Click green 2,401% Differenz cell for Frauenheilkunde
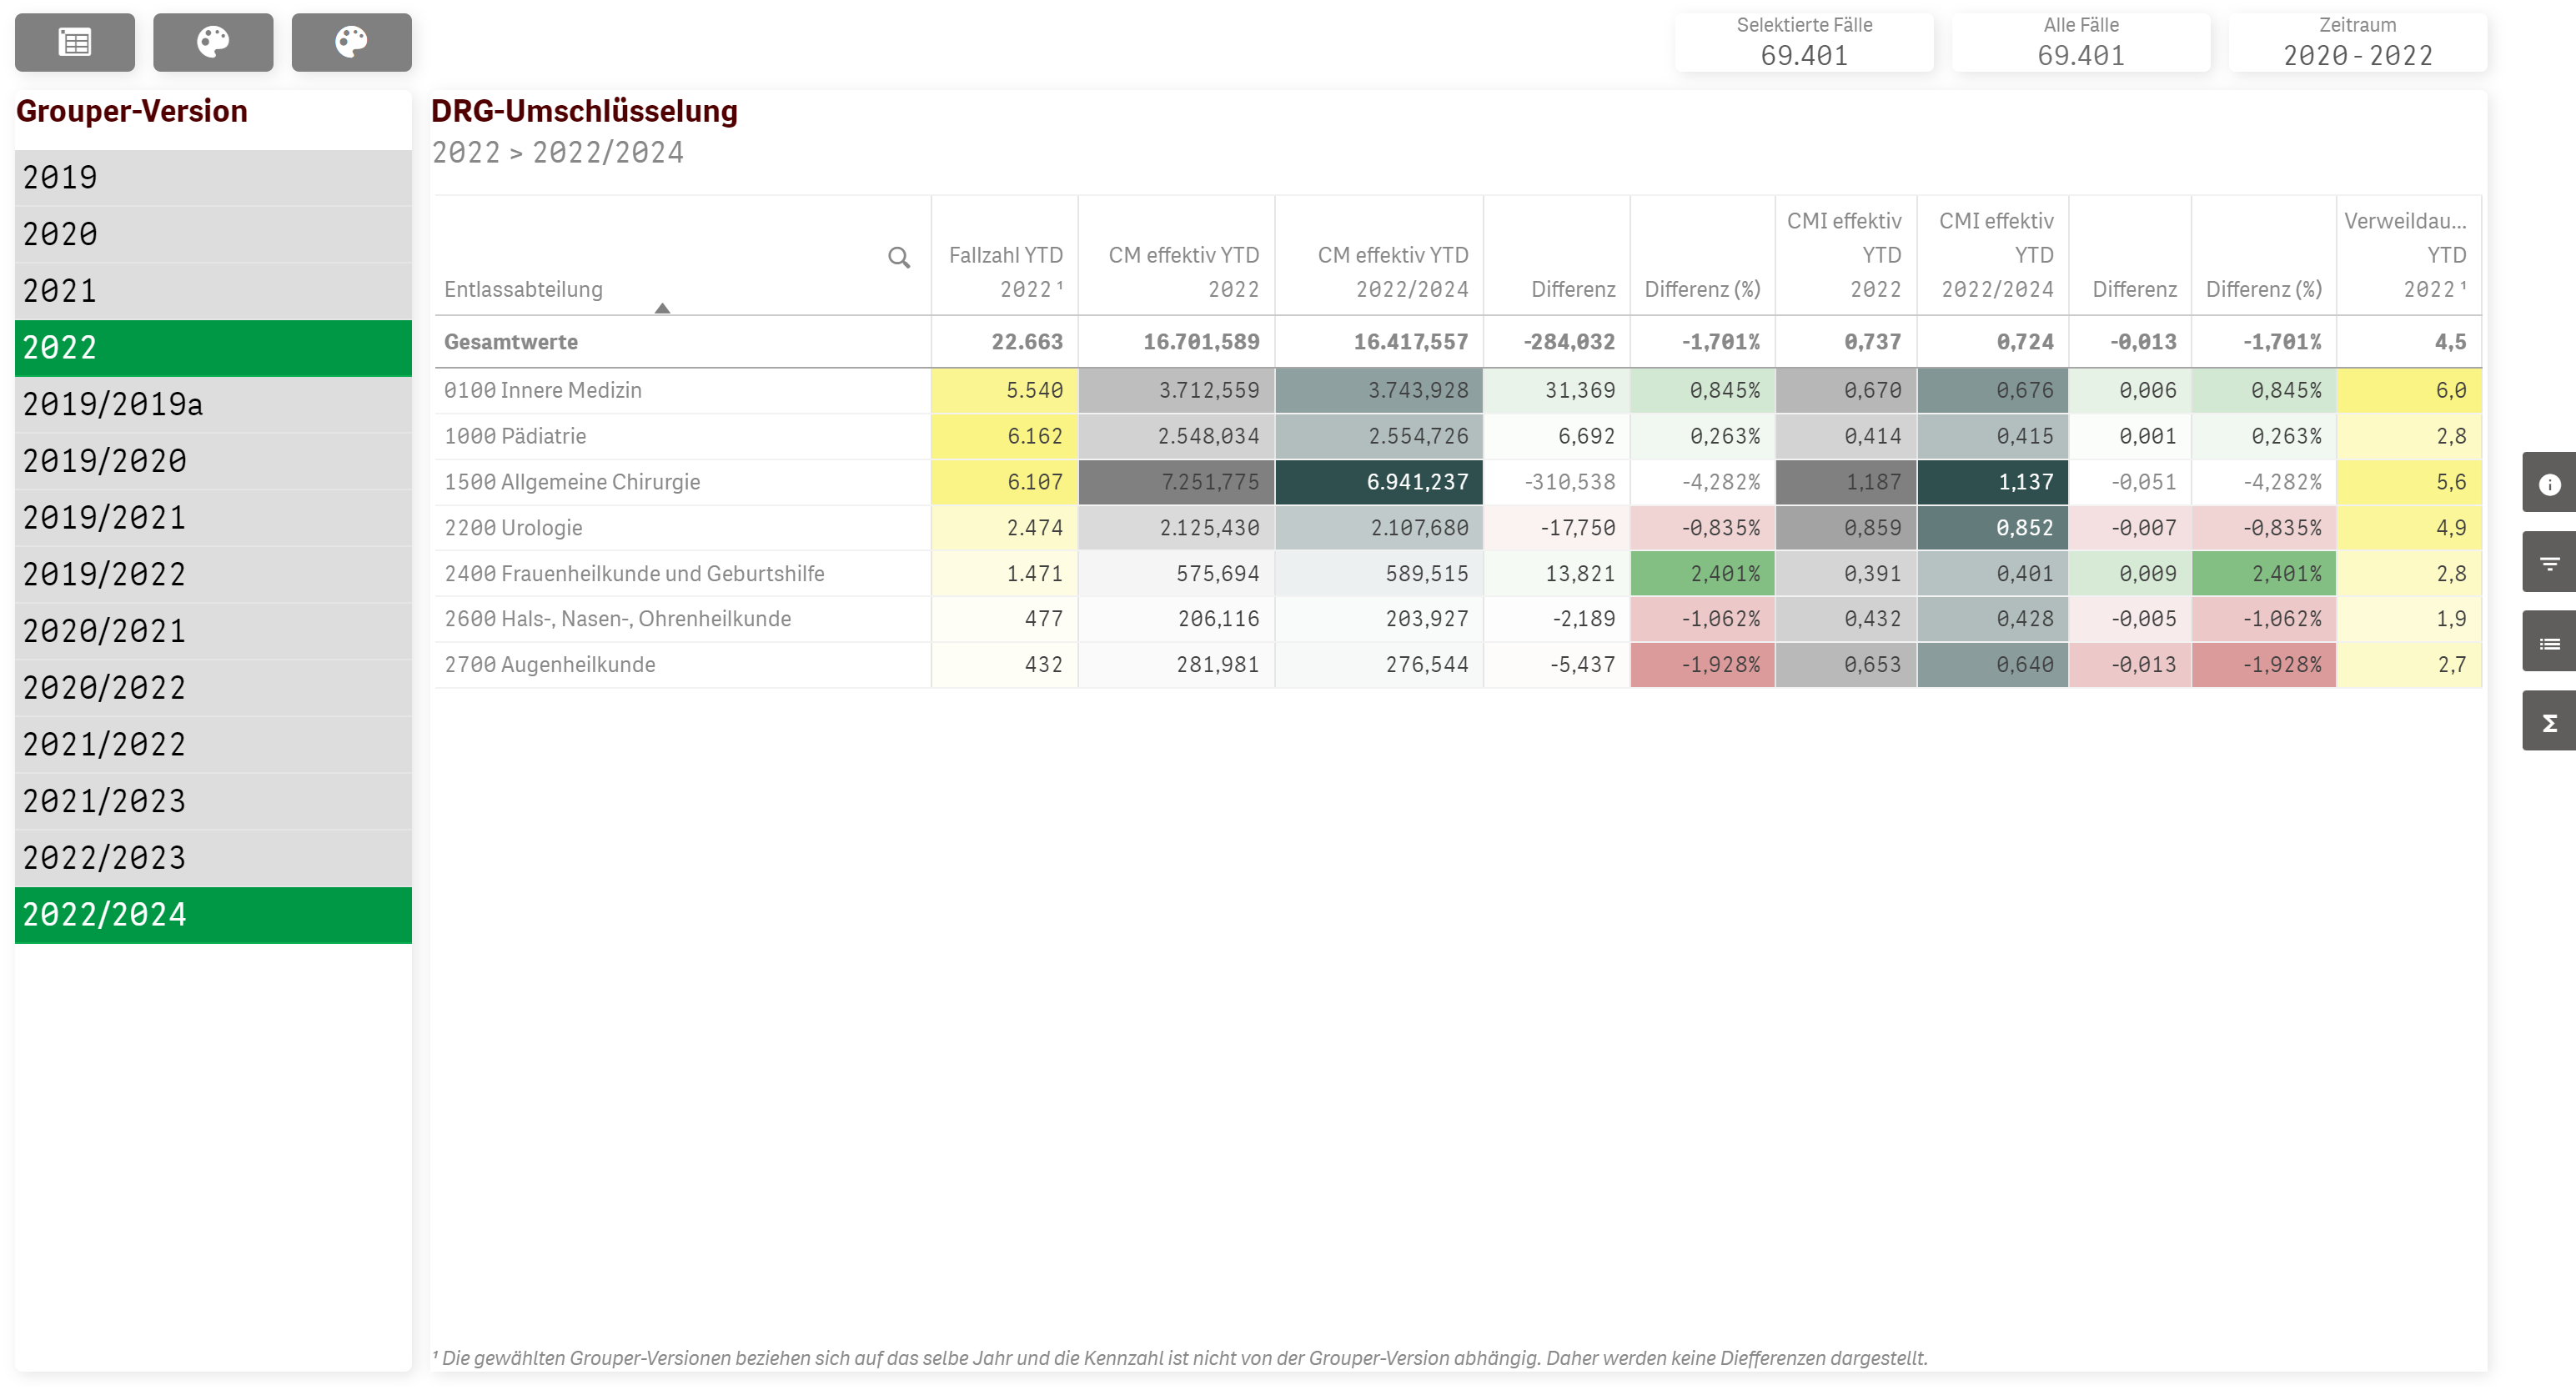Screen dimensions: 2576x1390 [x=1702, y=574]
